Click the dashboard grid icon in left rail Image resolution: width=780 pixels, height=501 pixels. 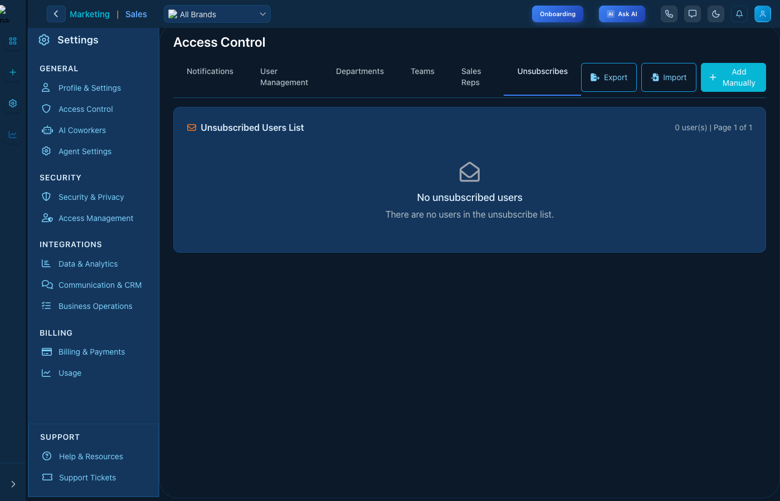13,41
